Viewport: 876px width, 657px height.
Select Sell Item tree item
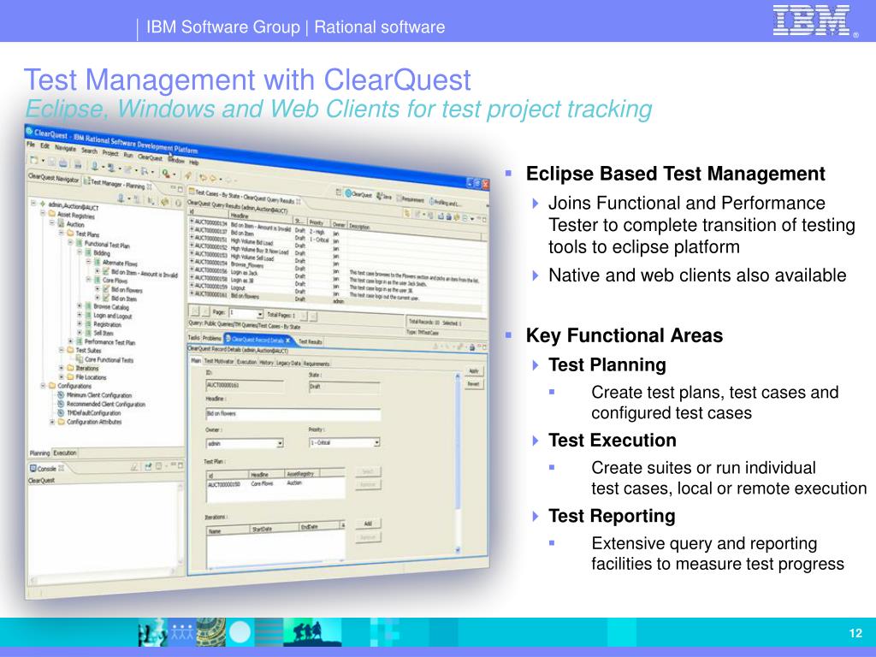103,333
